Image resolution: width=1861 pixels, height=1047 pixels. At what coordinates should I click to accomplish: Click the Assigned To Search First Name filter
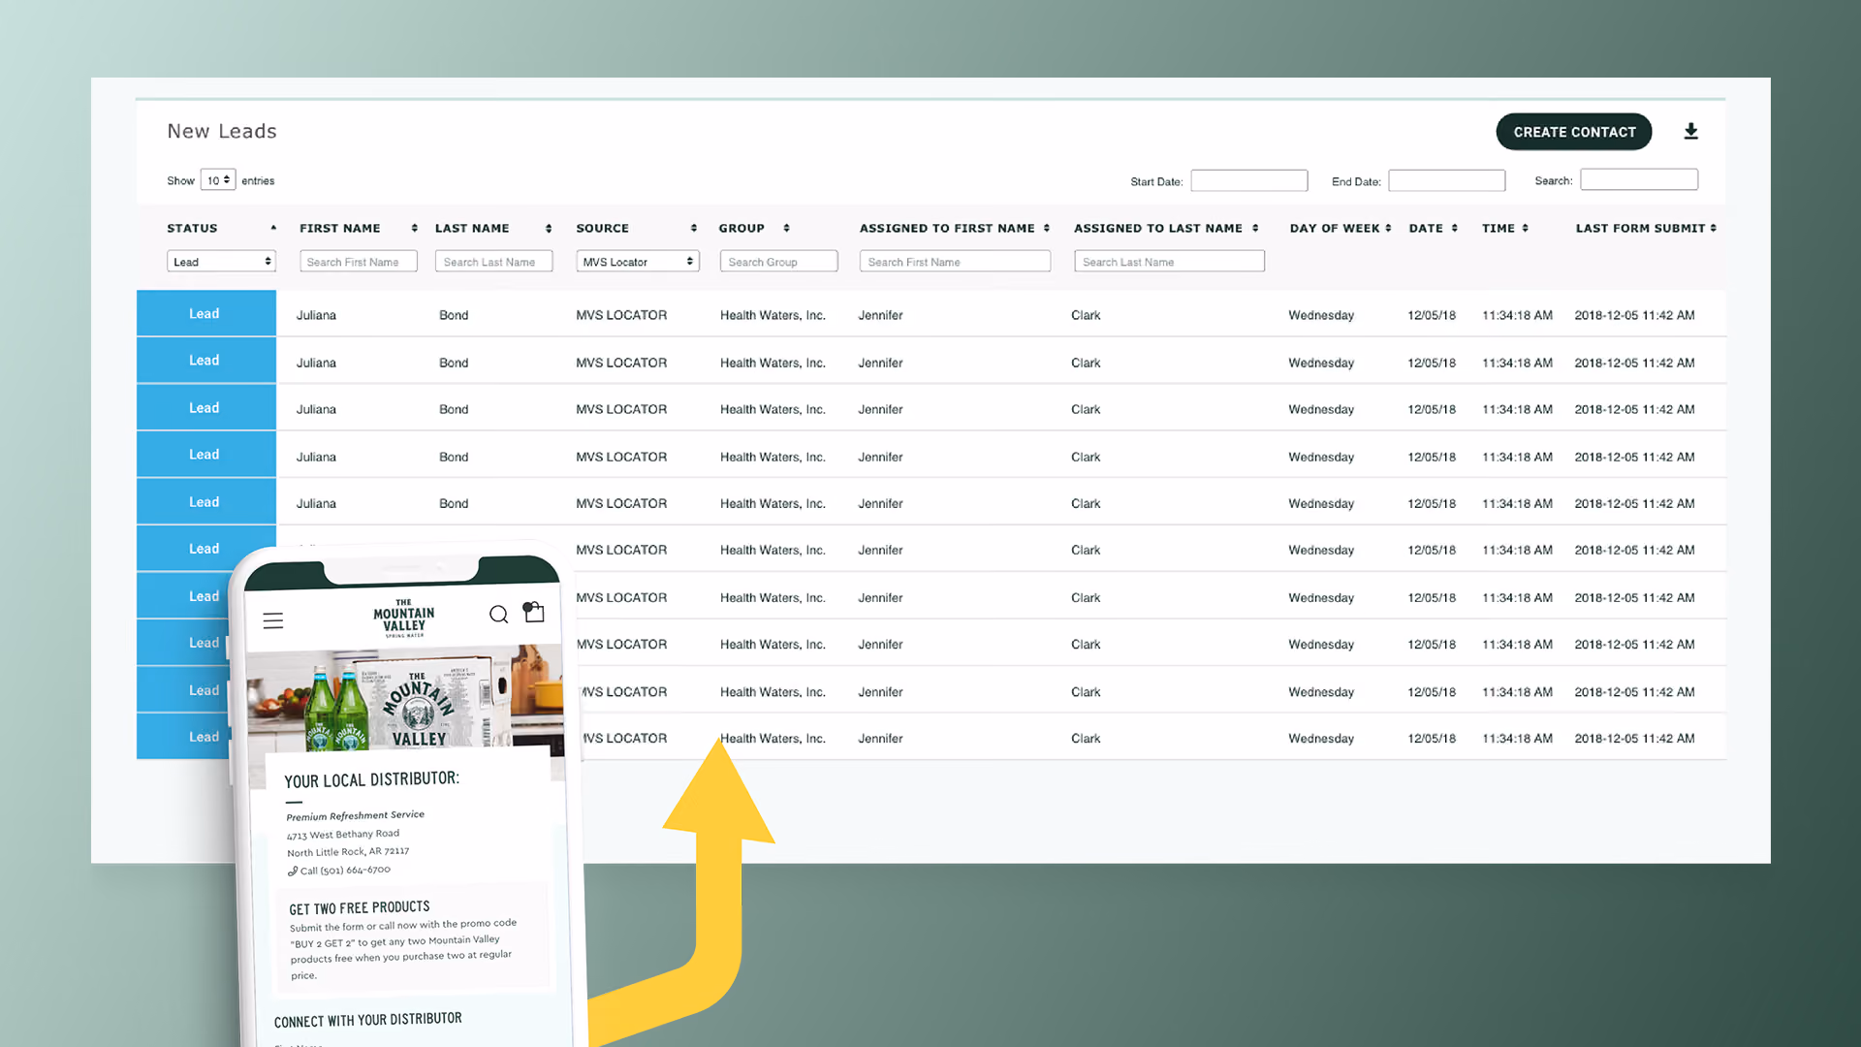point(955,262)
